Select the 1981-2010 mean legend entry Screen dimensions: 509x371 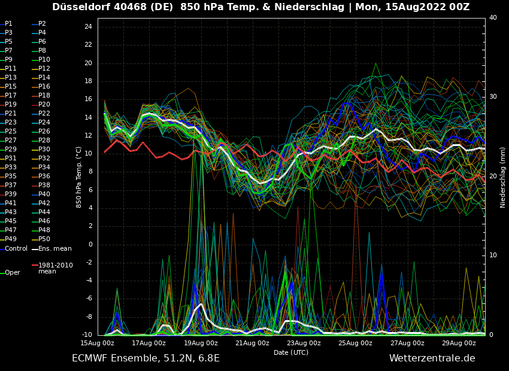coord(55,268)
